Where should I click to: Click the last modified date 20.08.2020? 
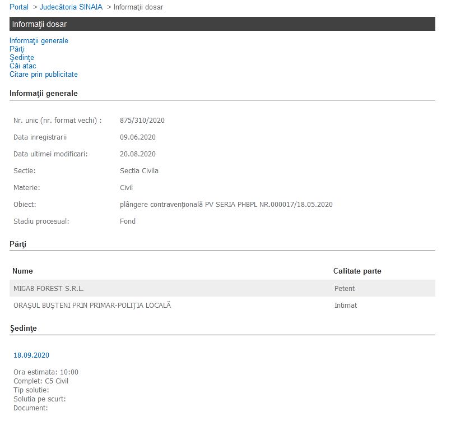137,154
